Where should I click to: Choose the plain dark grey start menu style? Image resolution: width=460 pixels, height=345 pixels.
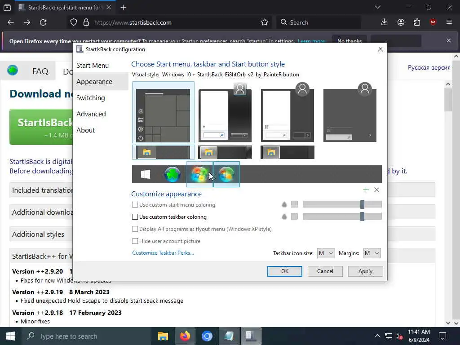click(350, 112)
